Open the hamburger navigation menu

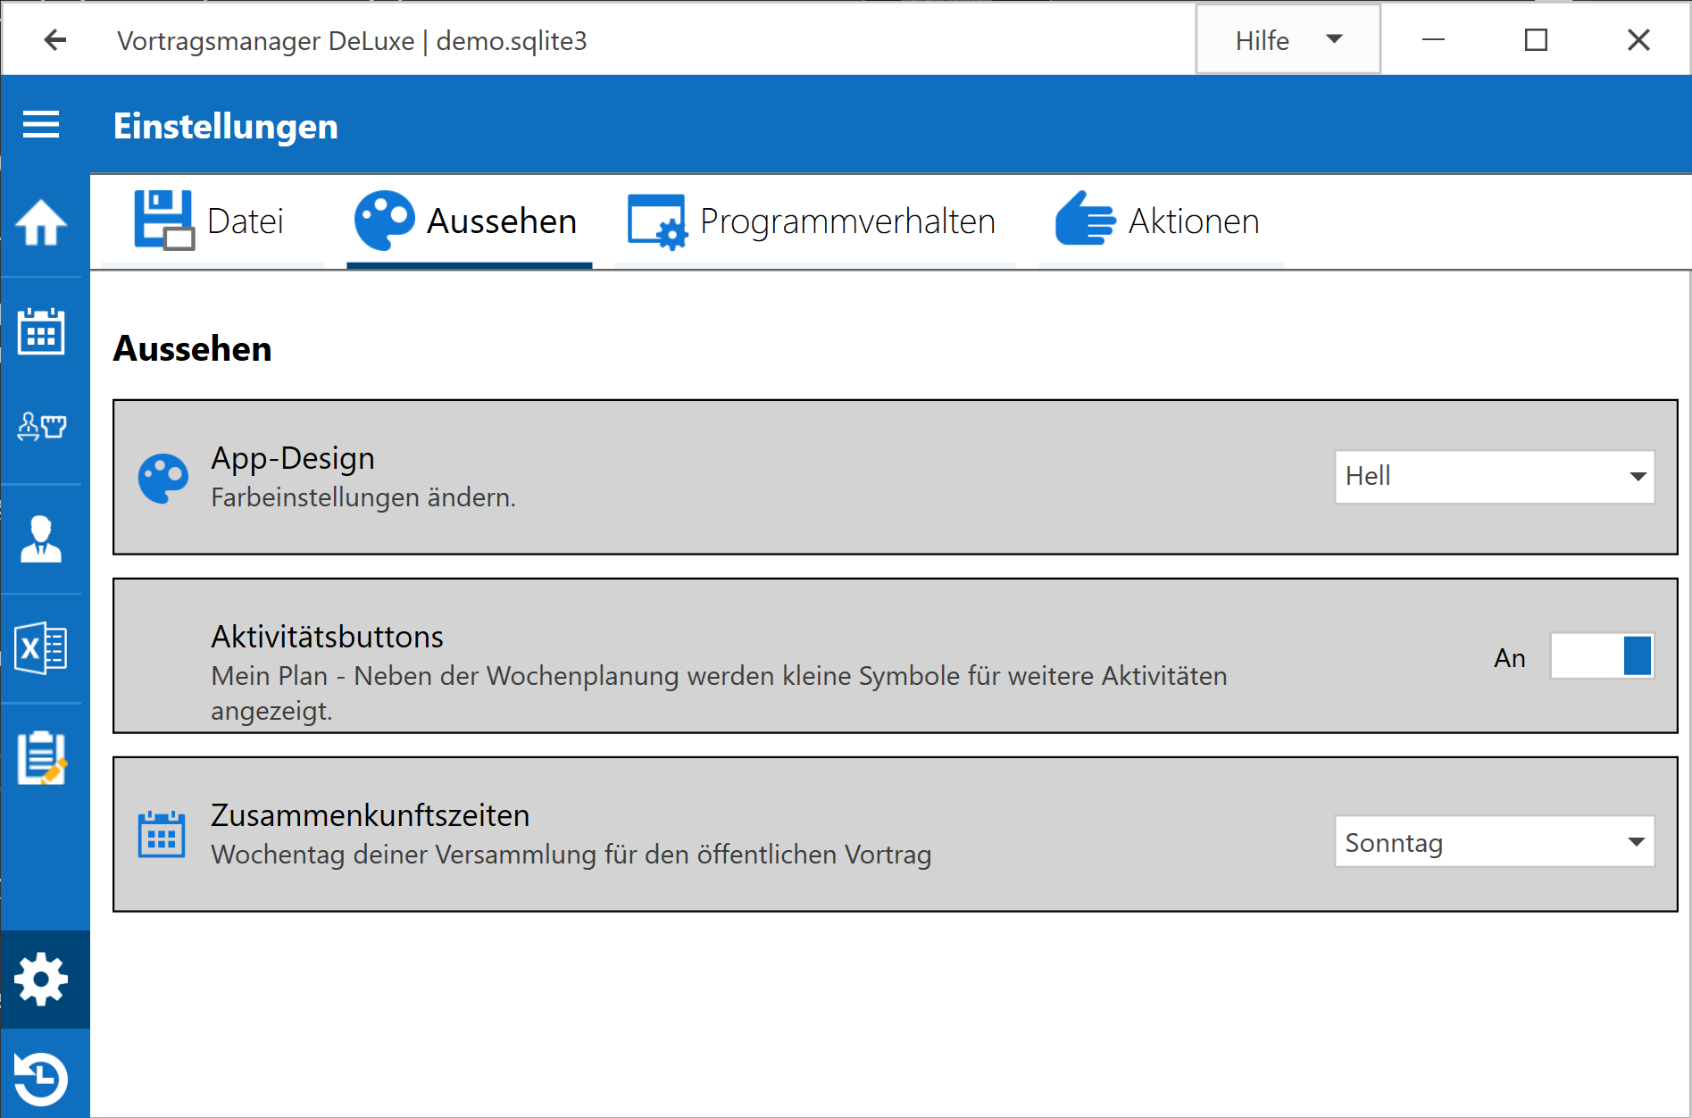(x=41, y=125)
